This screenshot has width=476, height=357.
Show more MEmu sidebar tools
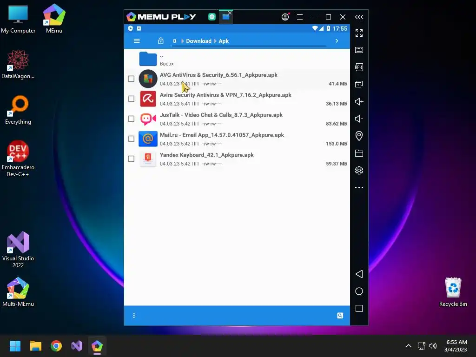359,187
